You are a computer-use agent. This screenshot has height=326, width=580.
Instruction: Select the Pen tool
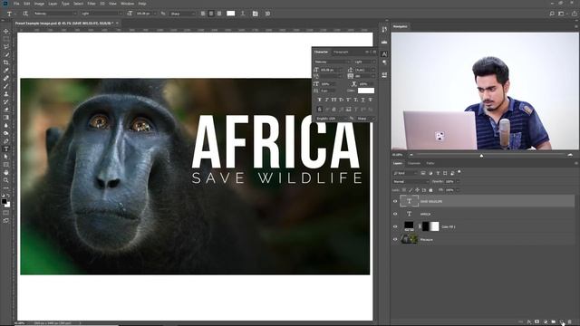6,141
